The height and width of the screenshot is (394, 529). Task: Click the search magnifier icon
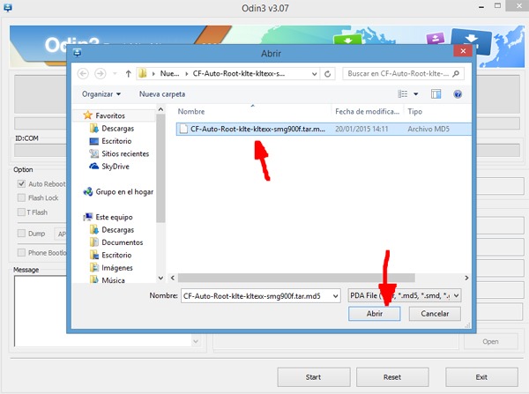pyautogui.click(x=456, y=73)
